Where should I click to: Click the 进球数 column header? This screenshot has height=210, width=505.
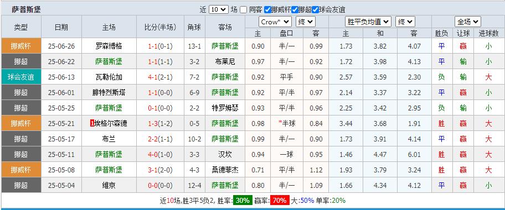tap(488, 33)
